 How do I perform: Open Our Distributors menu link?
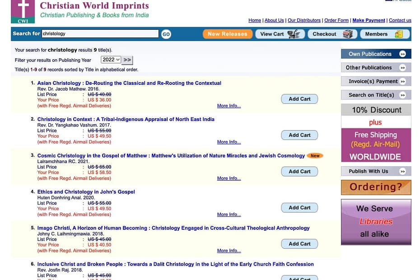pyautogui.click(x=304, y=20)
